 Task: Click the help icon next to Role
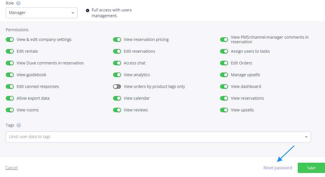tap(18, 3)
